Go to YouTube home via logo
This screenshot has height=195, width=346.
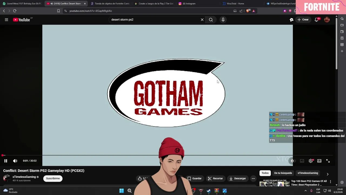click(21, 19)
